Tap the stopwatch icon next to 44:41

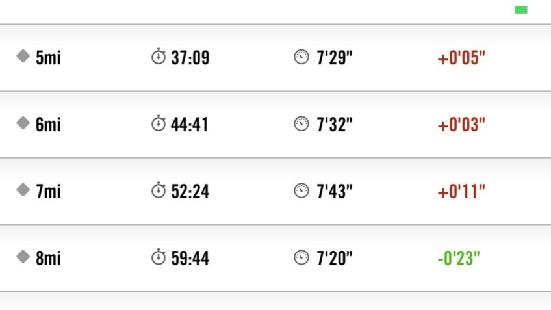(159, 123)
